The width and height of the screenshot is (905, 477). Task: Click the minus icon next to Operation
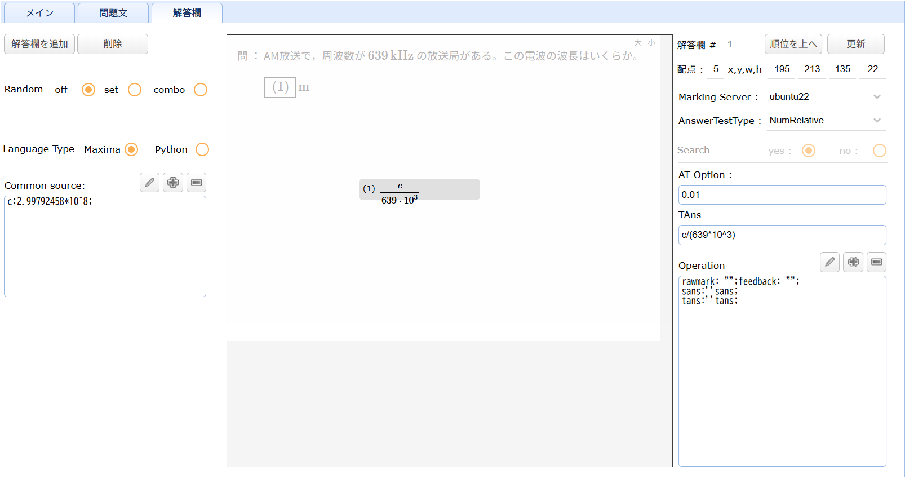(876, 262)
